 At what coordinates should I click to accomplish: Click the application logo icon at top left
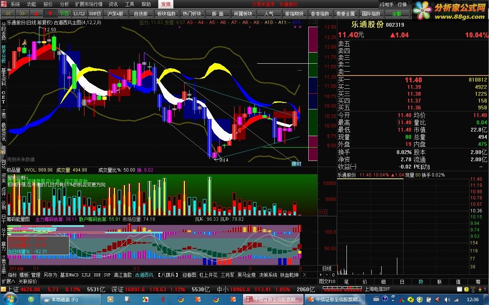pos(4,4)
